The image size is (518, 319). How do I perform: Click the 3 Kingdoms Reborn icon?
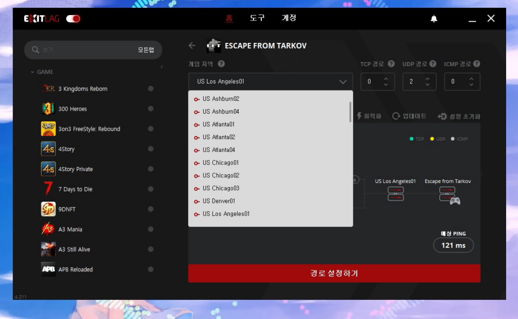coord(48,88)
